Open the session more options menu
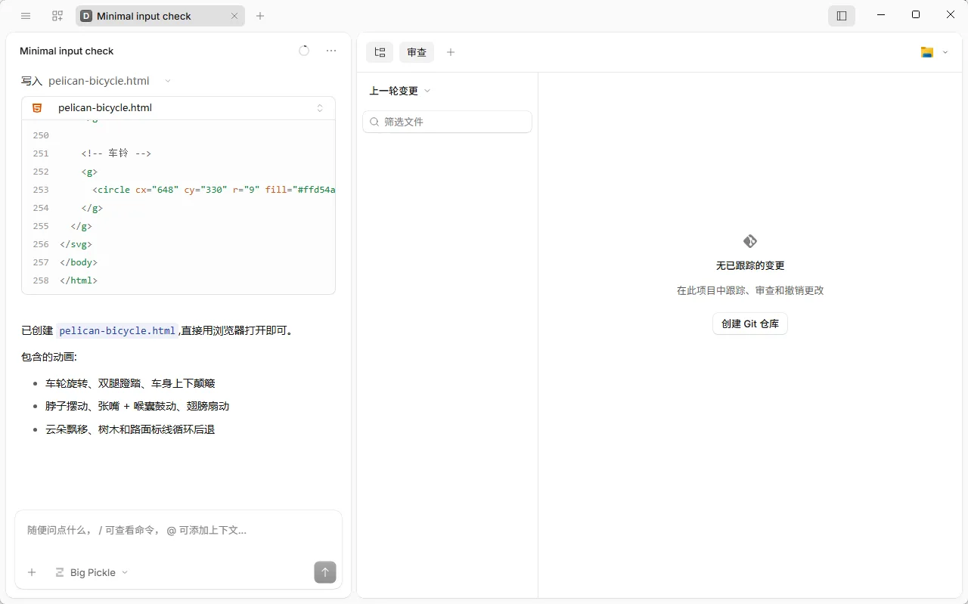968x604 pixels. click(331, 51)
